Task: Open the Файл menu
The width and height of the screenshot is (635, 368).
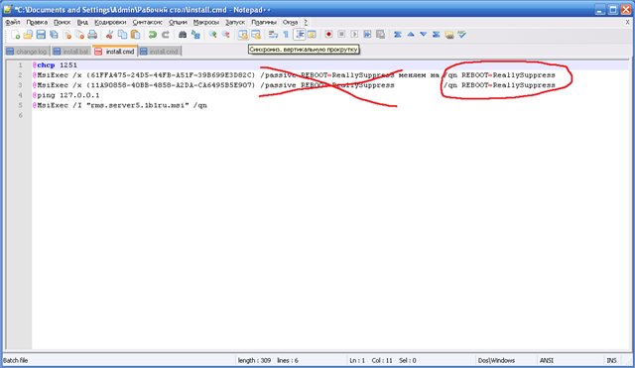Action: coord(13,22)
